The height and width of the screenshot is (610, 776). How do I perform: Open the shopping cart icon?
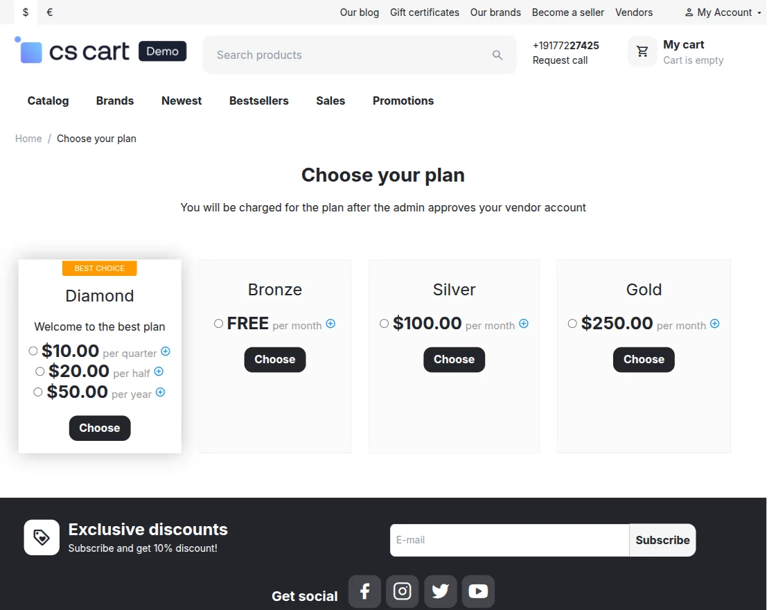(641, 51)
